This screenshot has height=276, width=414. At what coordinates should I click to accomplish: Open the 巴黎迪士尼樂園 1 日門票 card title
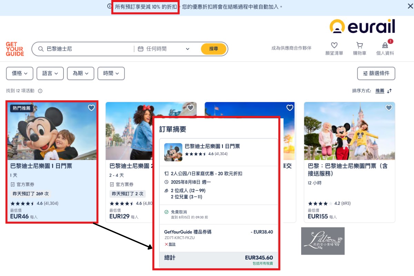pos(41,166)
